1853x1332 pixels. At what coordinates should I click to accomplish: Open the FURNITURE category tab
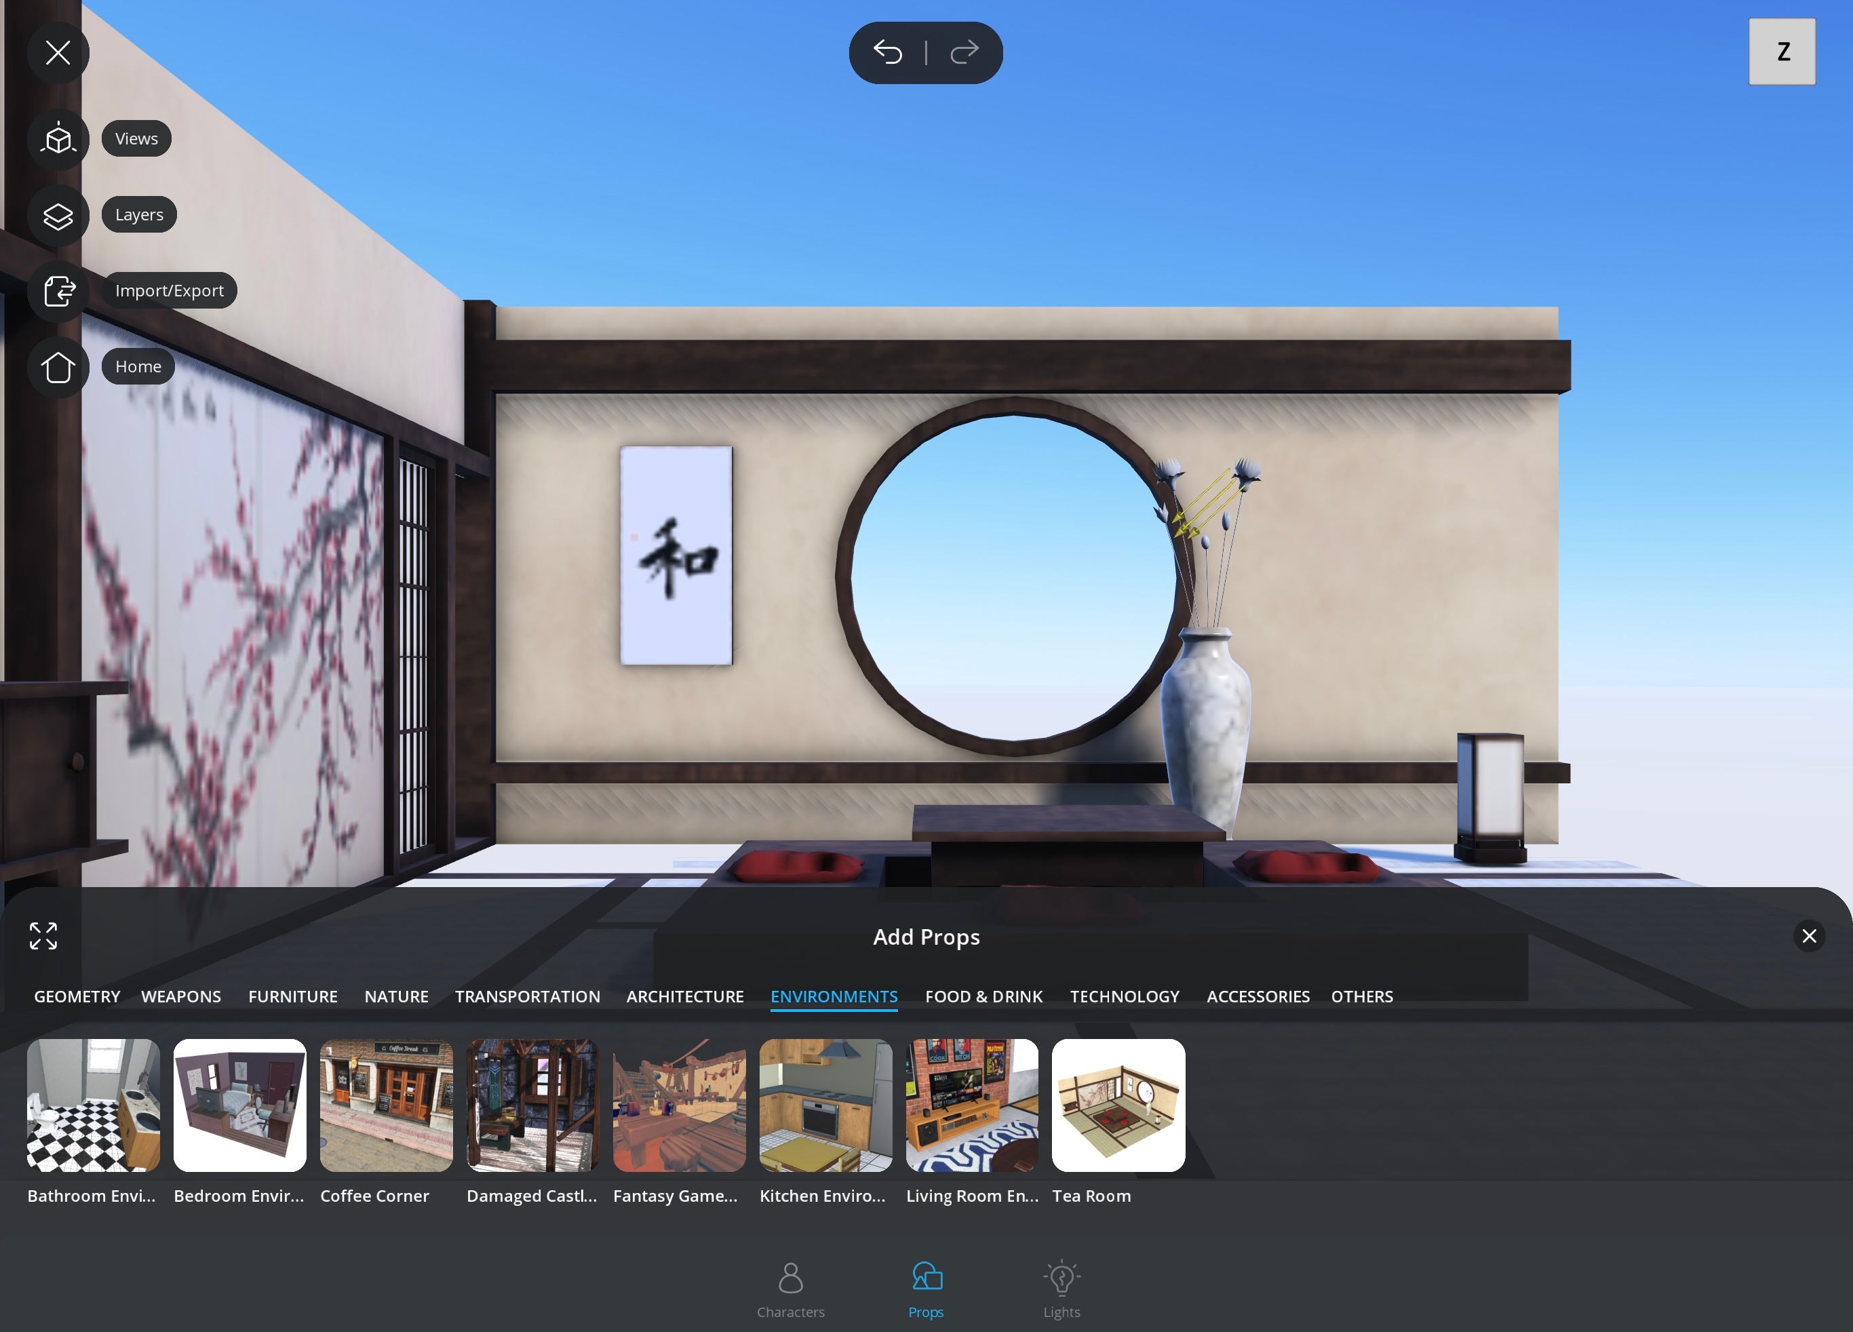coord(292,996)
